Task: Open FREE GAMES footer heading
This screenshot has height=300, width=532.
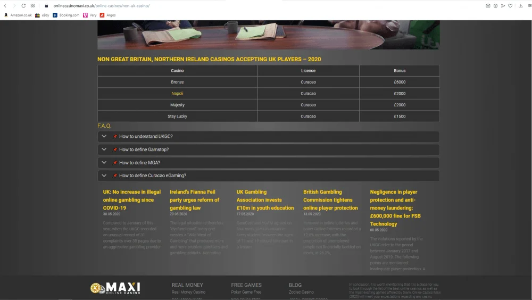Action: click(246, 285)
